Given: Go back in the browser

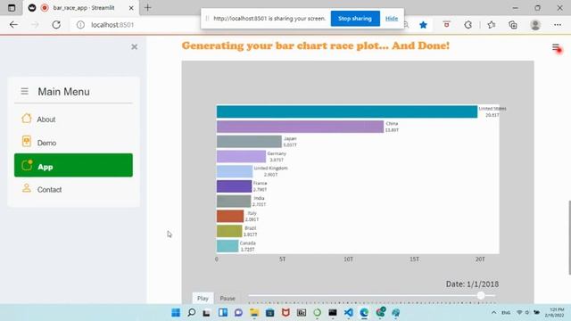Looking at the screenshot, I should [x=13, y=25].
